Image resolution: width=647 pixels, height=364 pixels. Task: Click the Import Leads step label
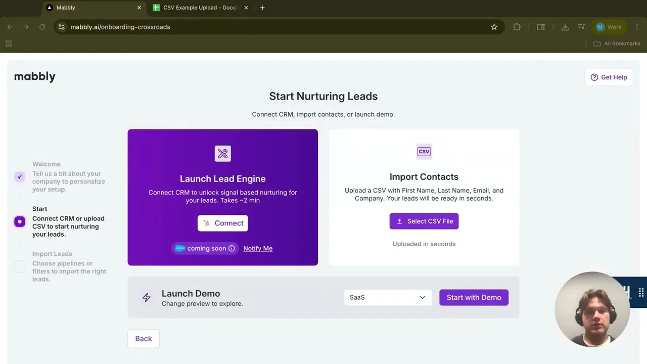52,254
